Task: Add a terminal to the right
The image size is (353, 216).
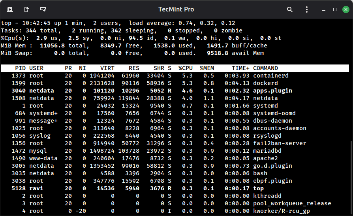Action: [x=26, y=9]
